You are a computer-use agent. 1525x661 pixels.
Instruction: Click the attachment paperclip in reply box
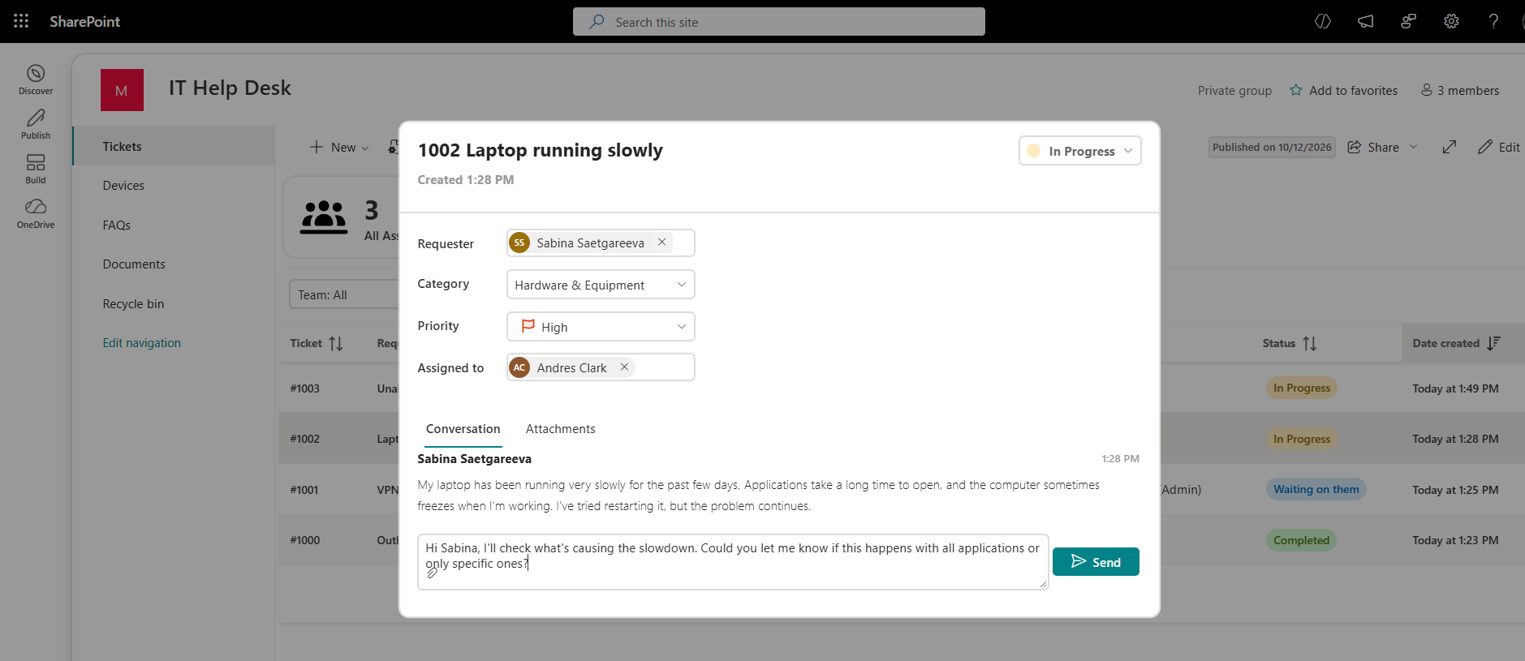(x=433, y=573)
